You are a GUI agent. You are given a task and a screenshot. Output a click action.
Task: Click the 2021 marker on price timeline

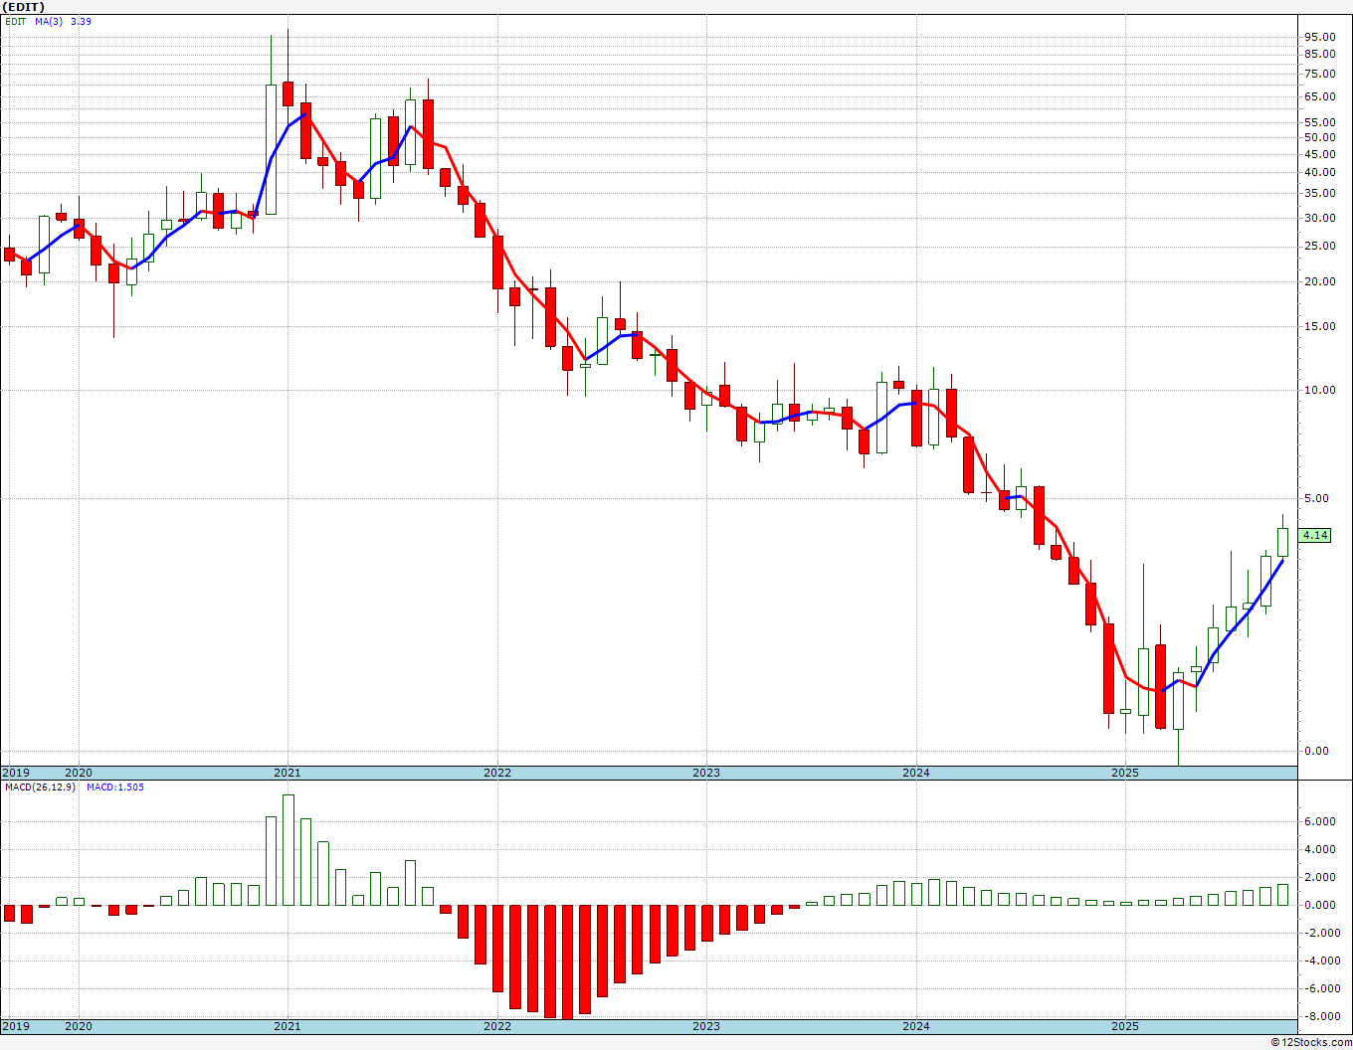pyautogui.click(x=288, y=773)
